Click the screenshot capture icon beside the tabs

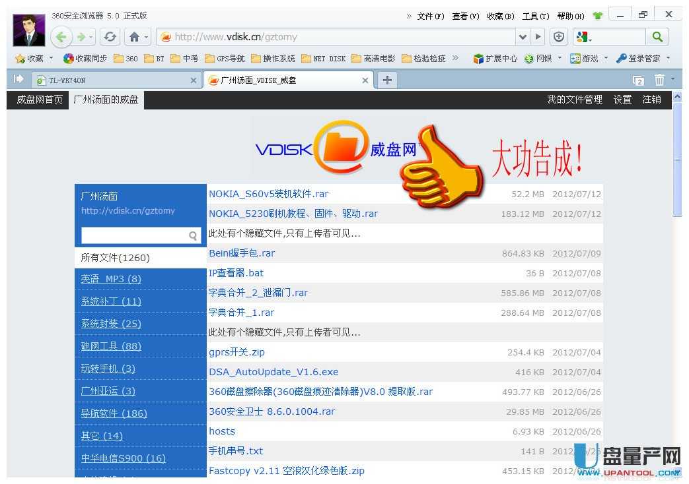[637, 79]
